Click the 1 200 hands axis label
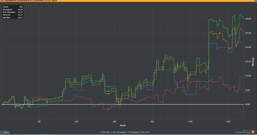Screen dimensions: 257x135 pyautogui.click(x=228, y=121)
